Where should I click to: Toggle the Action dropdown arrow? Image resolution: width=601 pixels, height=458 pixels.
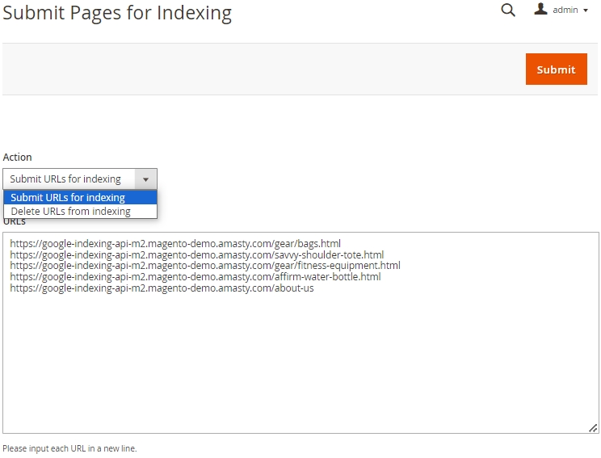(x=145, y=179)
